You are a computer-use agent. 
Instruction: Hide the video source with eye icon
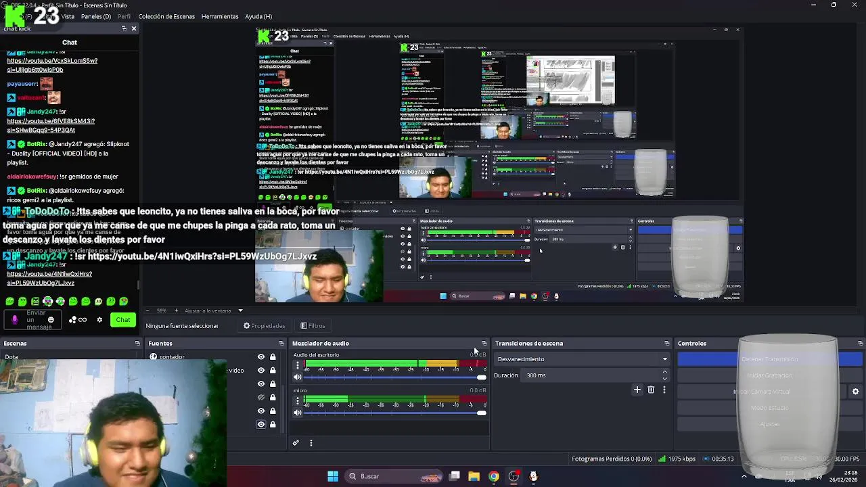pos(261,370)
